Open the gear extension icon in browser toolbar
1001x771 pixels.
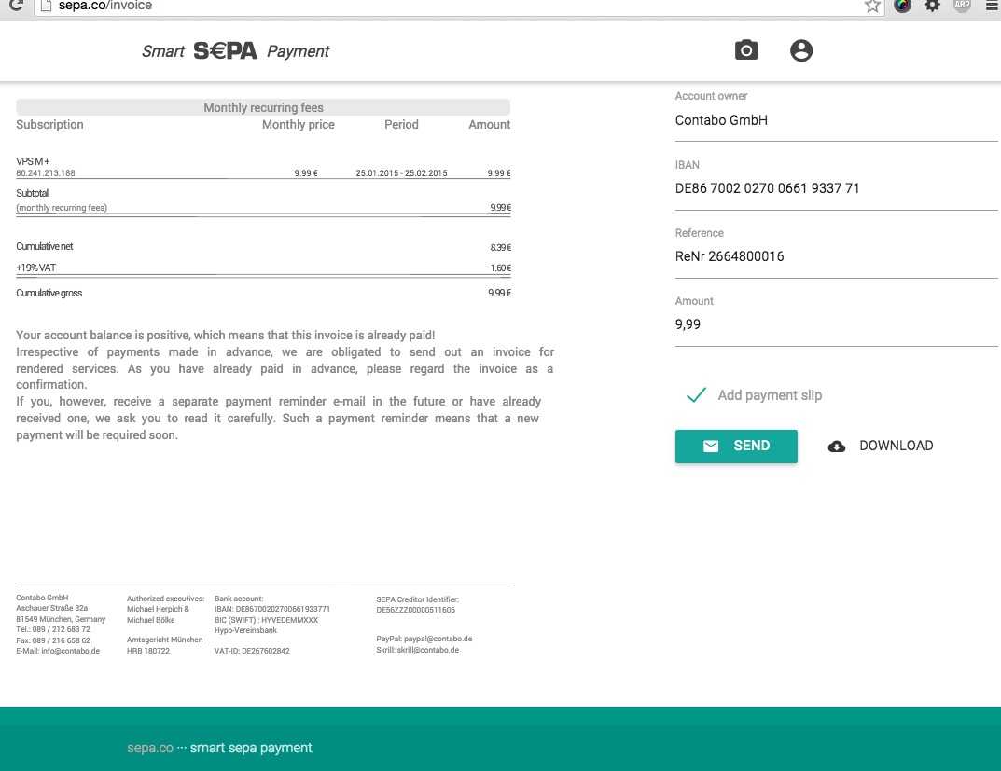coord(932,6)
